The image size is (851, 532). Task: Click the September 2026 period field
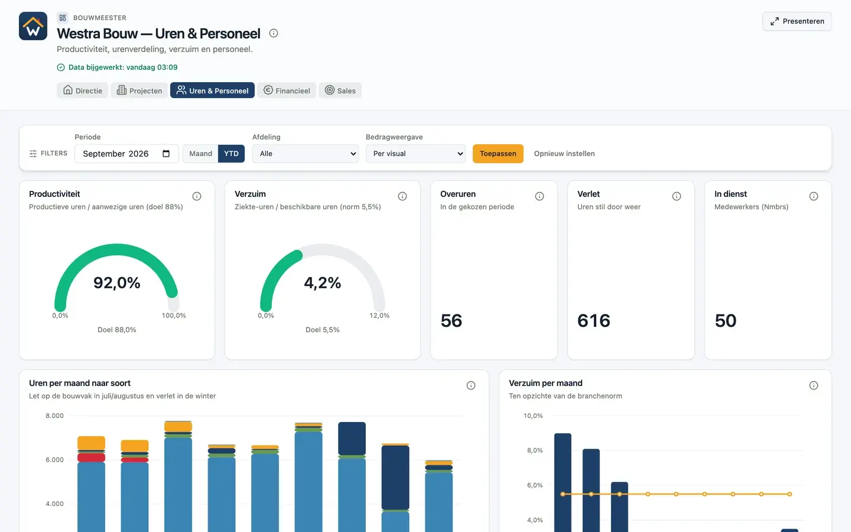click(126, 154)
